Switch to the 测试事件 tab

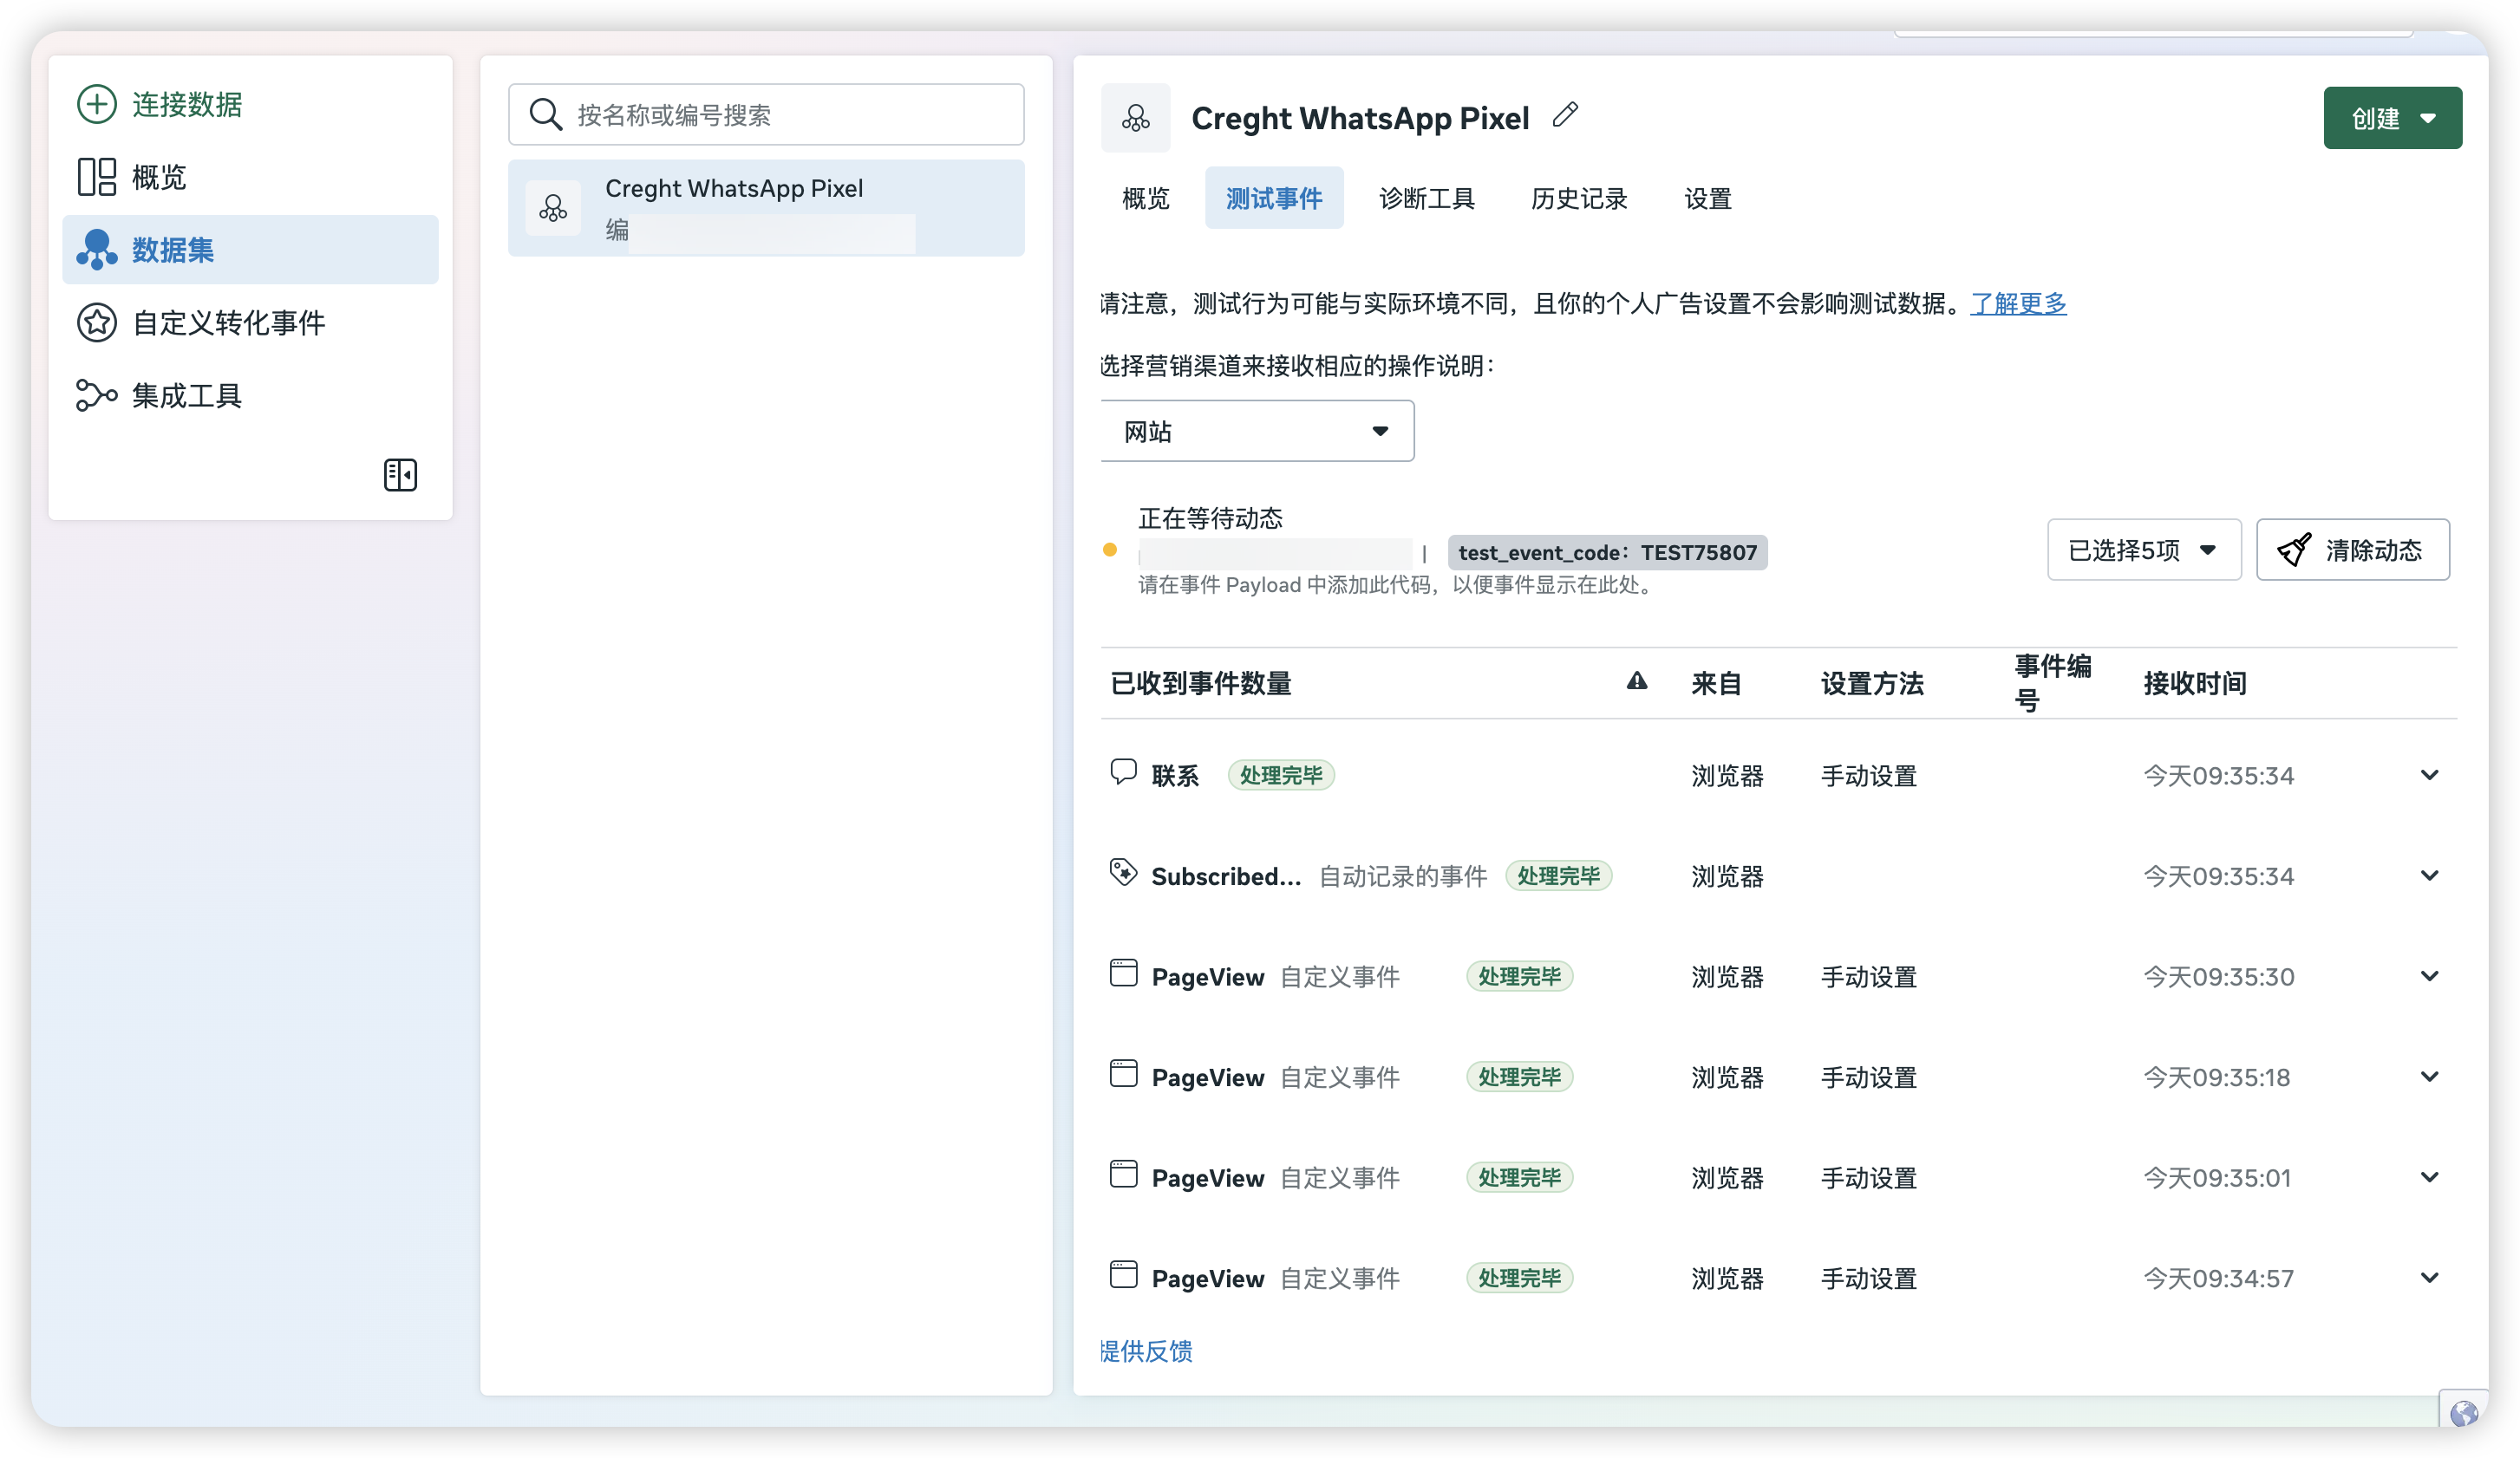coord(1274,199)
